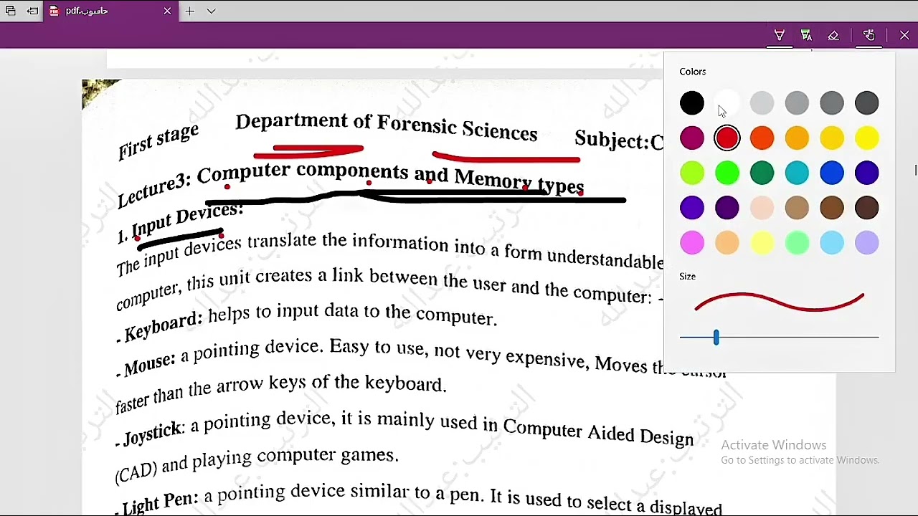Screen dimensions: 918x516
Task: Choose the violet swatch below lime
Action: (692, 208)
